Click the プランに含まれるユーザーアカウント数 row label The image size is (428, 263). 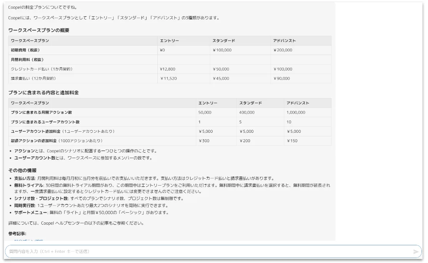[x=45, y=122]
